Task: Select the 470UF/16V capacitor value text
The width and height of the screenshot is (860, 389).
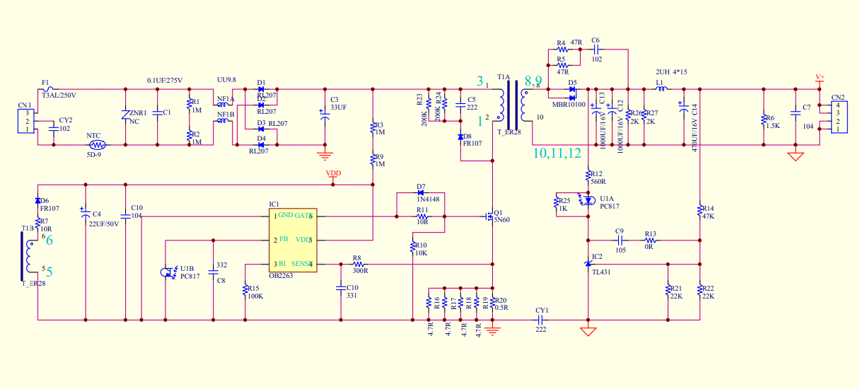Action: [x=695, y=135]
